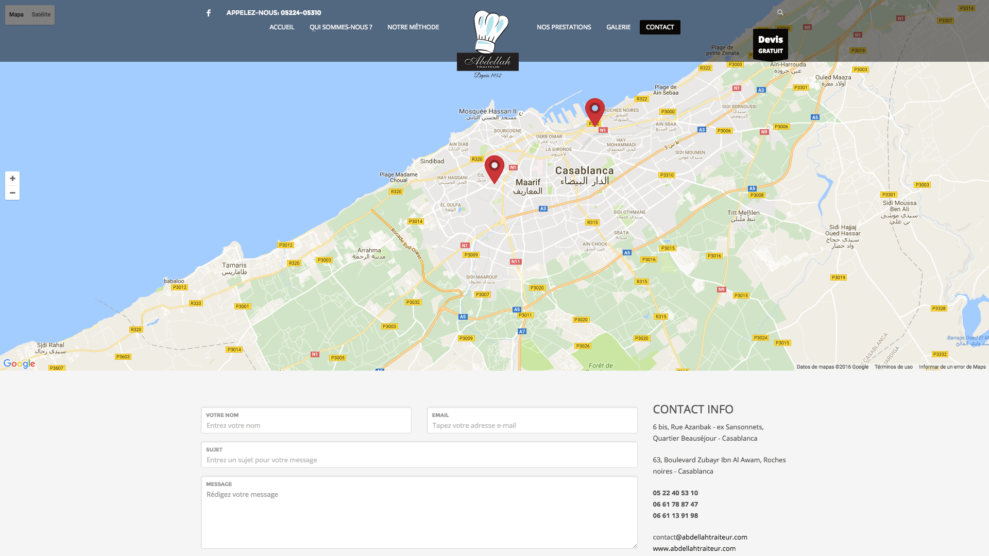The height and width of the screenshot is (556, 989).
Task: Click phone number 06 61 13 91 98
Action: click(x=675, y=515)
